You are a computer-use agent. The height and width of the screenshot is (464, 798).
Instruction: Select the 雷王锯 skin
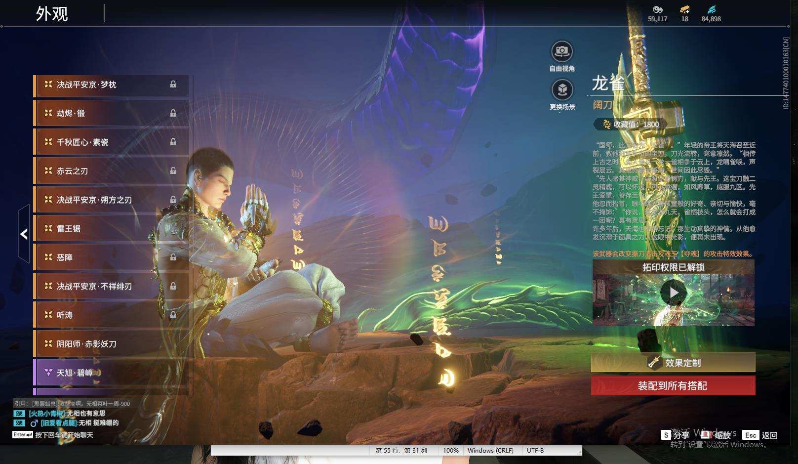tap(111, 228)
